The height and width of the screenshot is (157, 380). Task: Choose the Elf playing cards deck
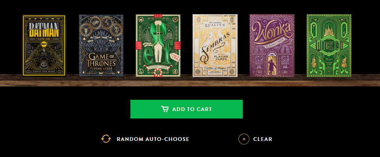pyautogui.click(x=158, y=46)
